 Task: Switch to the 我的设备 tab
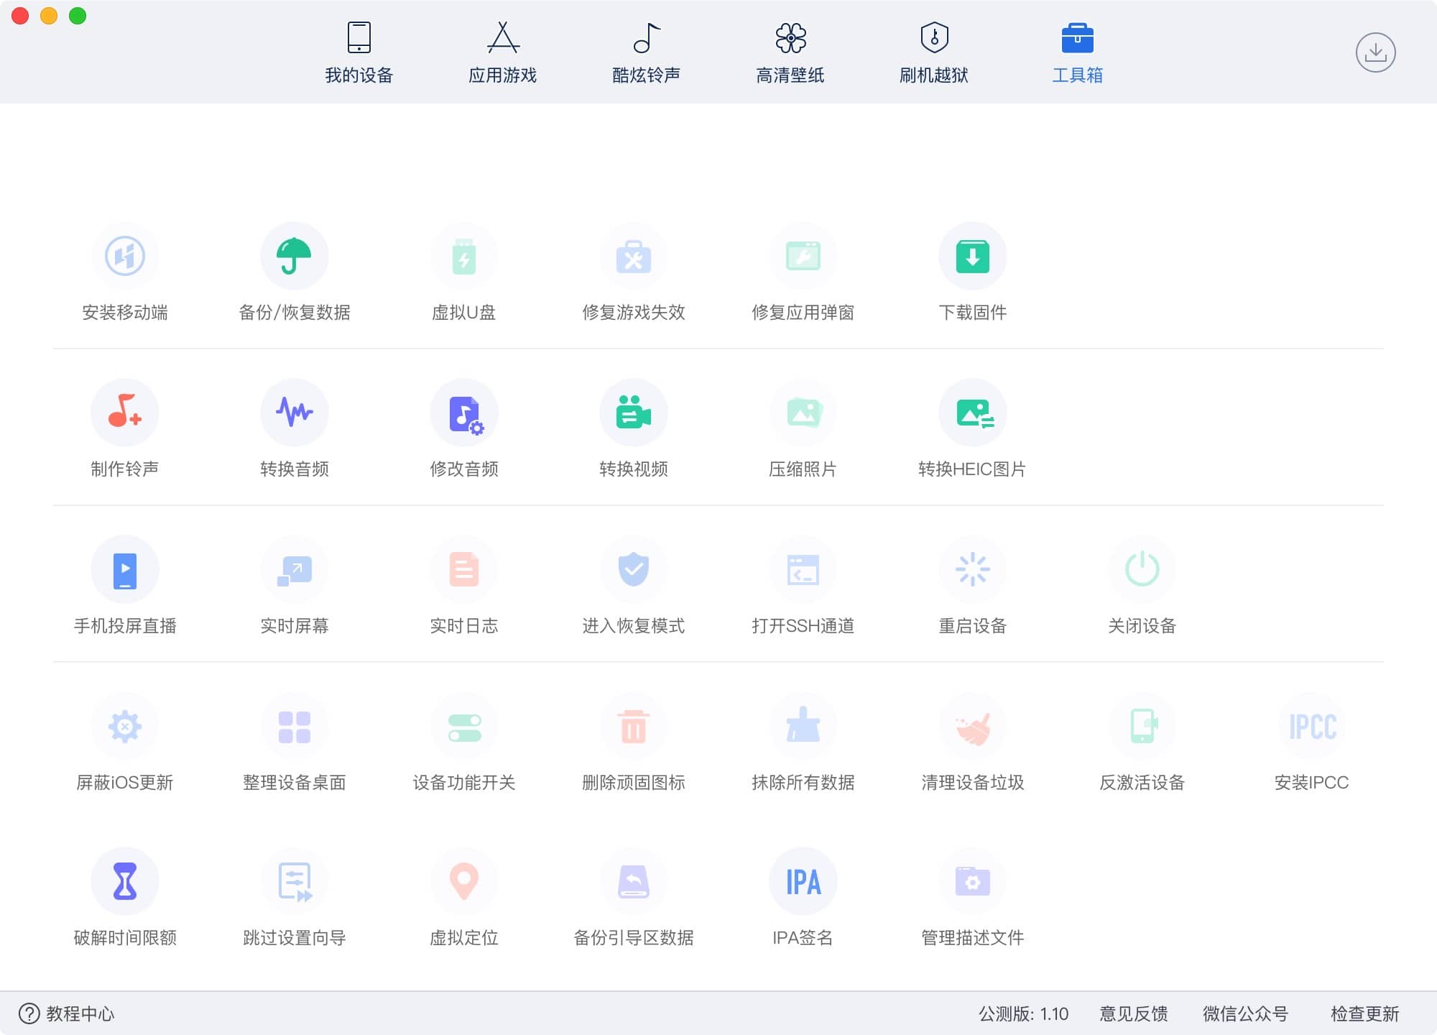pos(359,52)
